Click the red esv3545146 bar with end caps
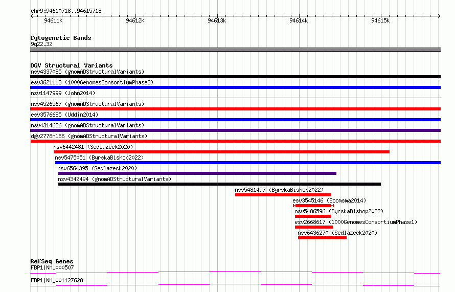The height and width of the screenshot is (292, 455). point(313,206)
